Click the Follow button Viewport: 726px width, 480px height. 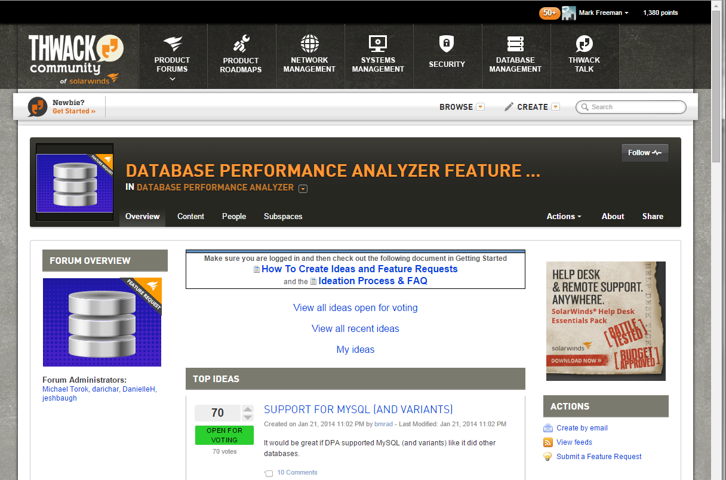645,153
